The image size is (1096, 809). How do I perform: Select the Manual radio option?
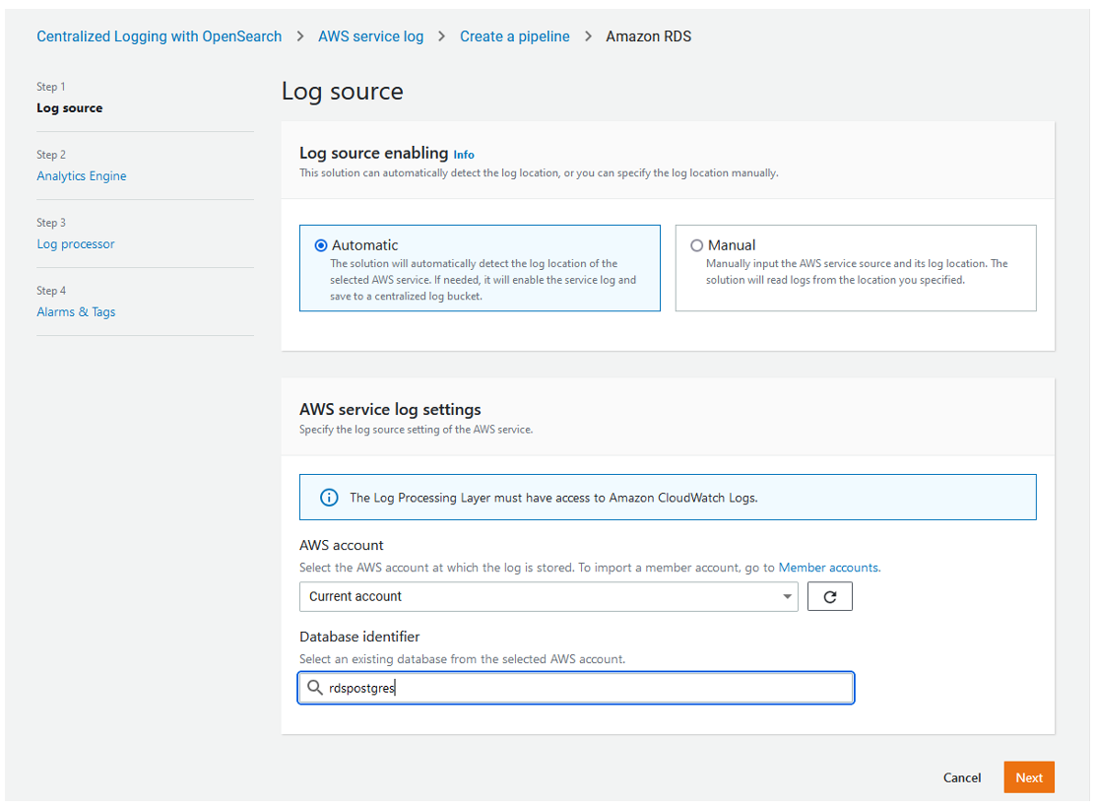tap(696, 245)
